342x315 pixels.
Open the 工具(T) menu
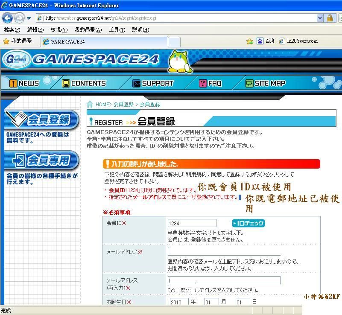(117, 30)
